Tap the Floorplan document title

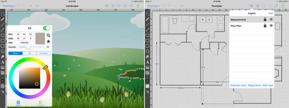217,6
